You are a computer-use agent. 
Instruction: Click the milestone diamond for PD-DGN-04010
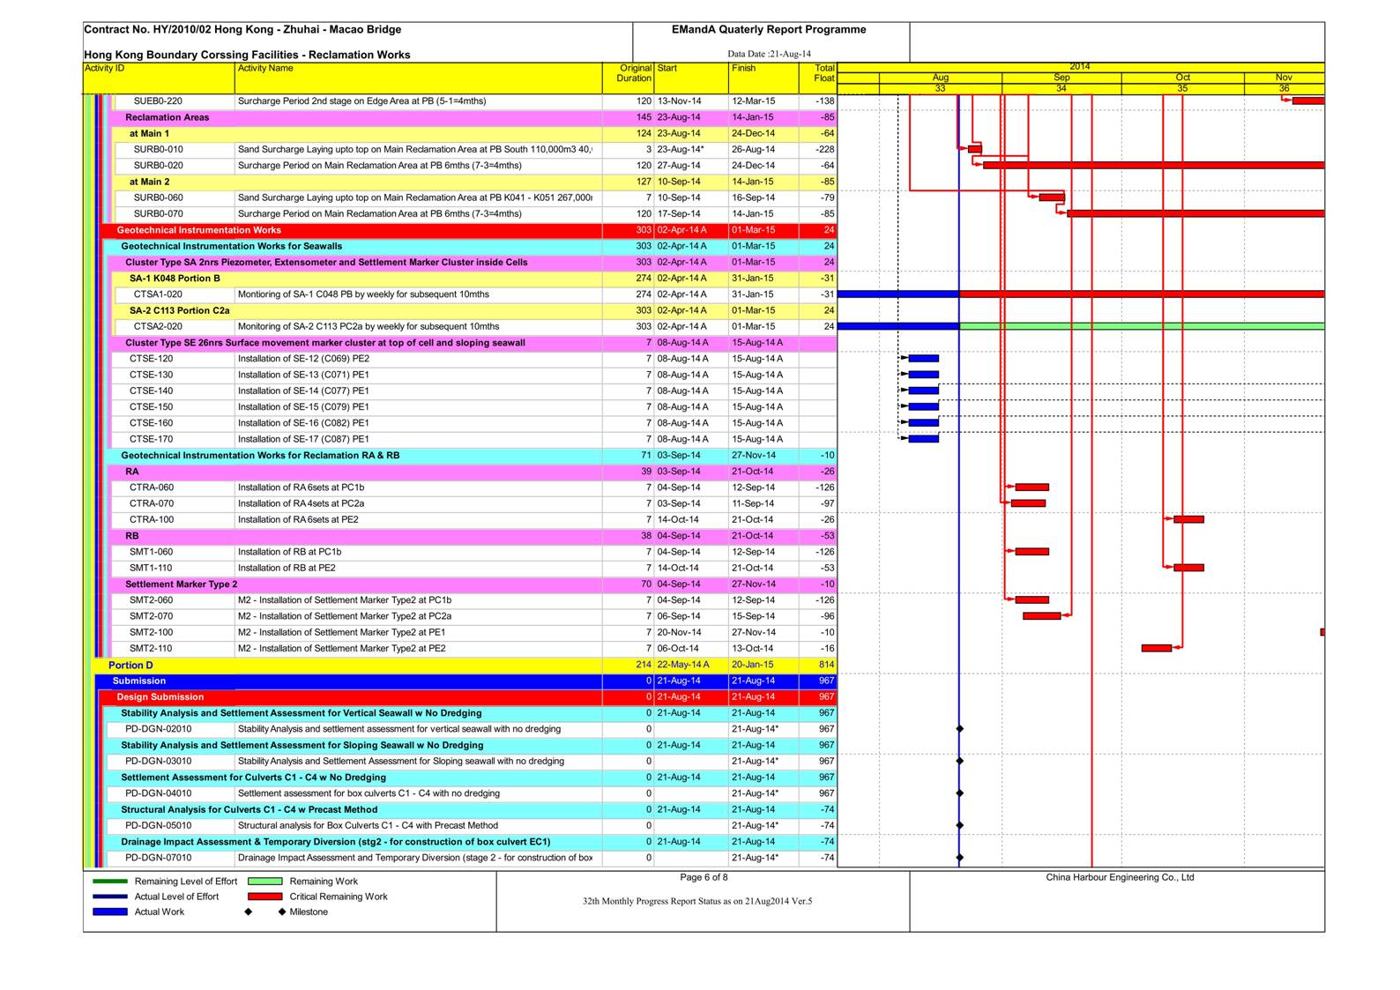coord(959,793)
